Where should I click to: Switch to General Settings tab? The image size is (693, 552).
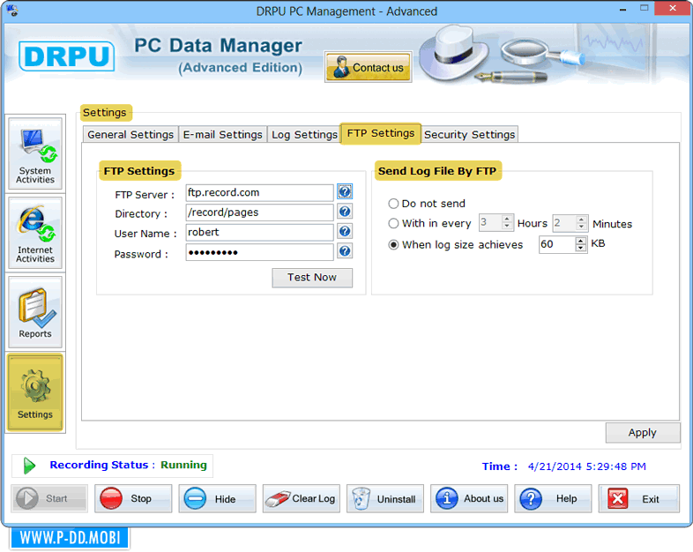click(130, 134)
